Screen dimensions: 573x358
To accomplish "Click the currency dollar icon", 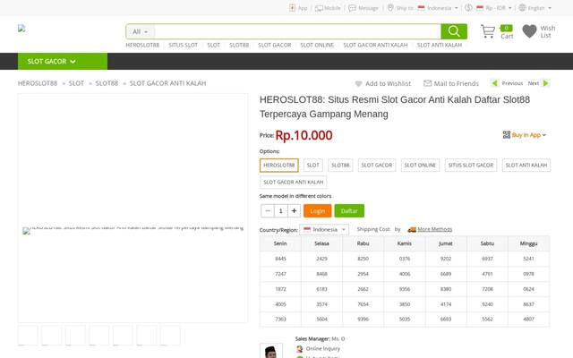I will tap(468, 8).
